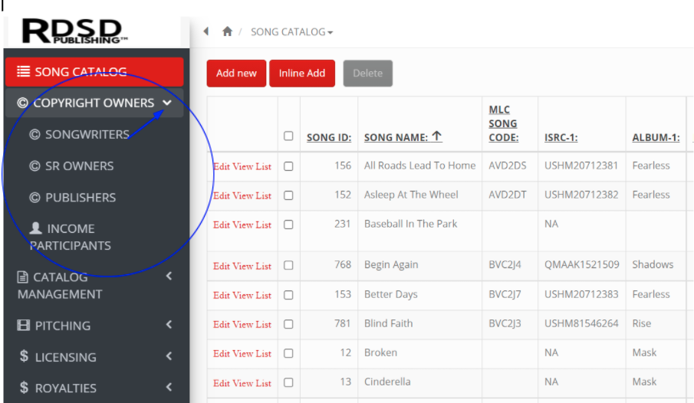Screen dimensions: 694x403
Task: Click the back arrow icon in breadcrumb
Action: pos(206,31)
